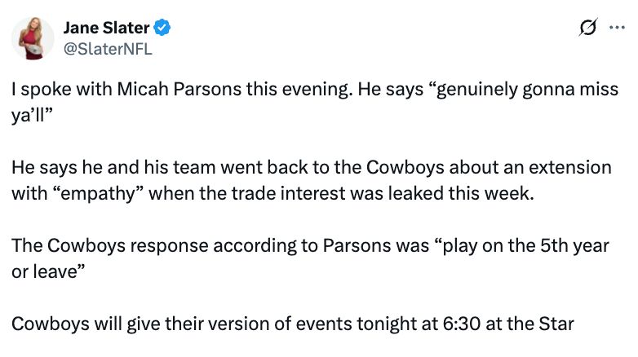
Task: Click the blue verified checkmark badge
Action: point(162,28)
